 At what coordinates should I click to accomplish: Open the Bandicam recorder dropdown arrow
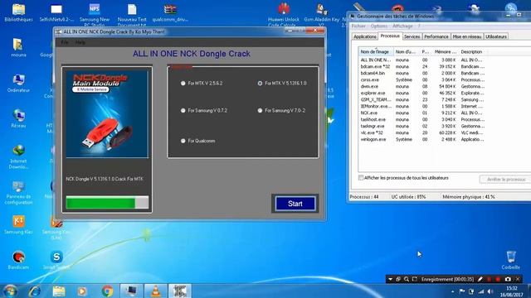tap(390, 280)
